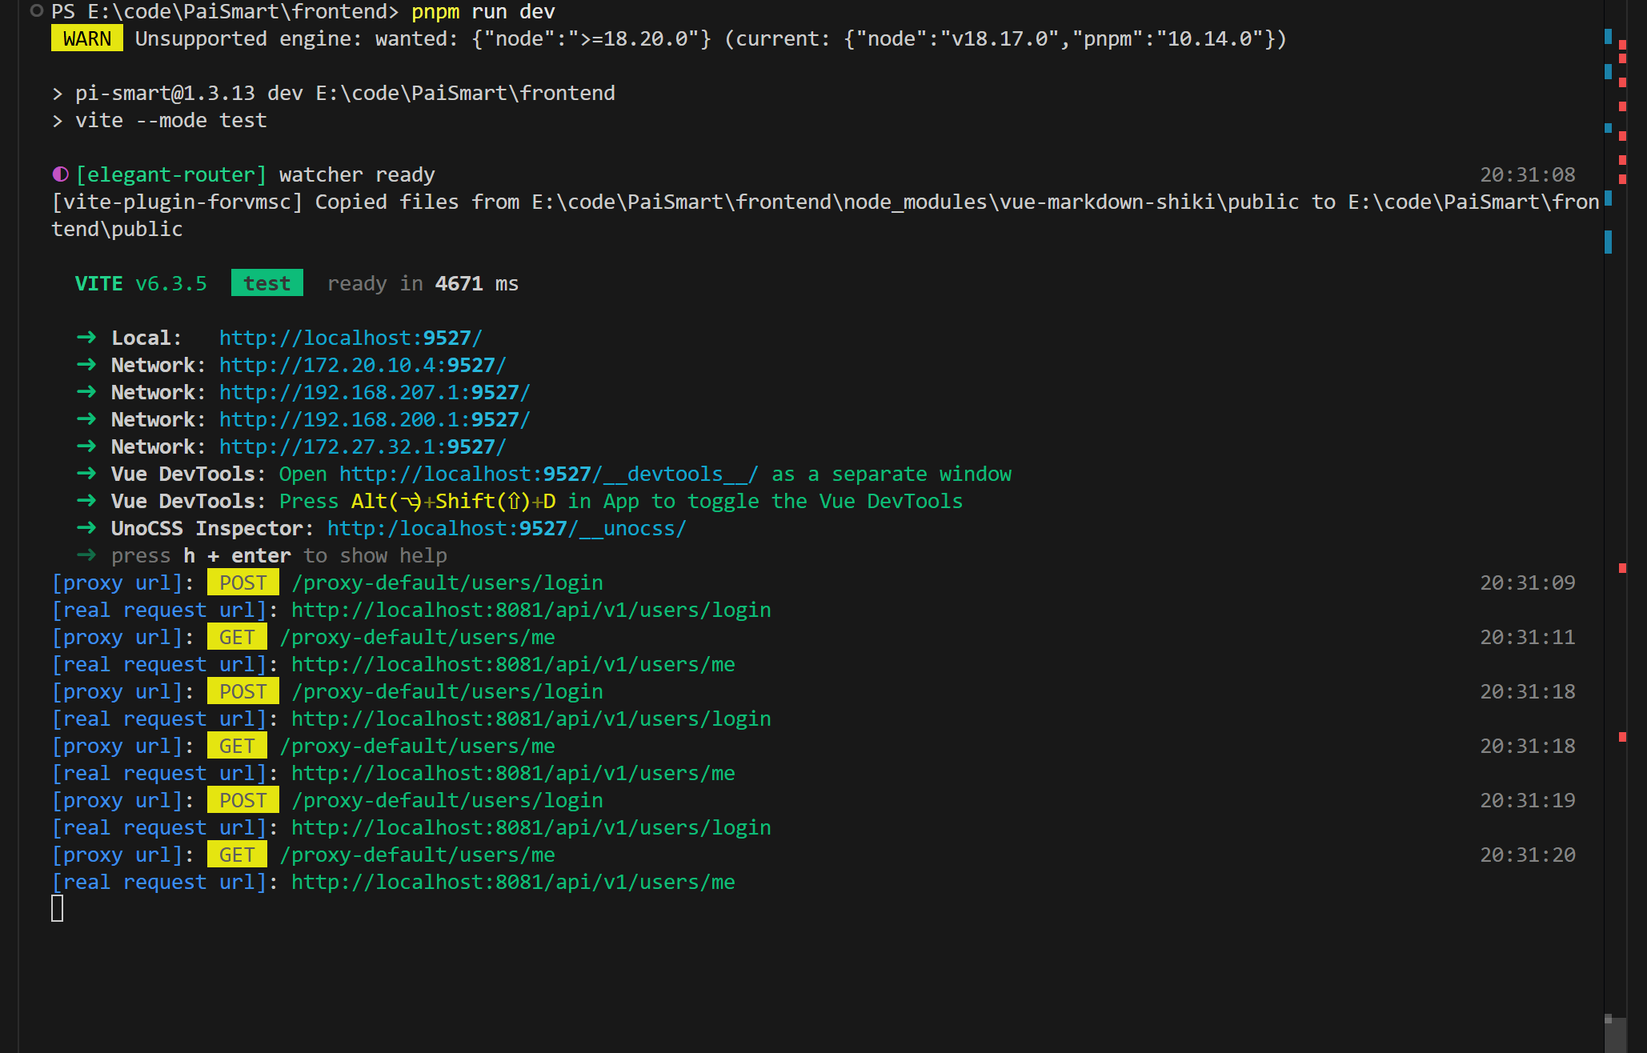Open the Vue DevTools __devtools__ link
The image size is (1647, 1053).
[548, 474]
